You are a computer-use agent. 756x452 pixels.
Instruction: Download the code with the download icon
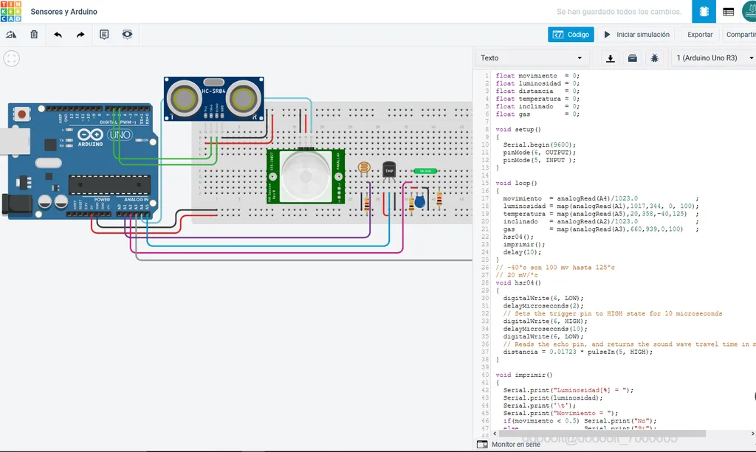coord(611,58)
